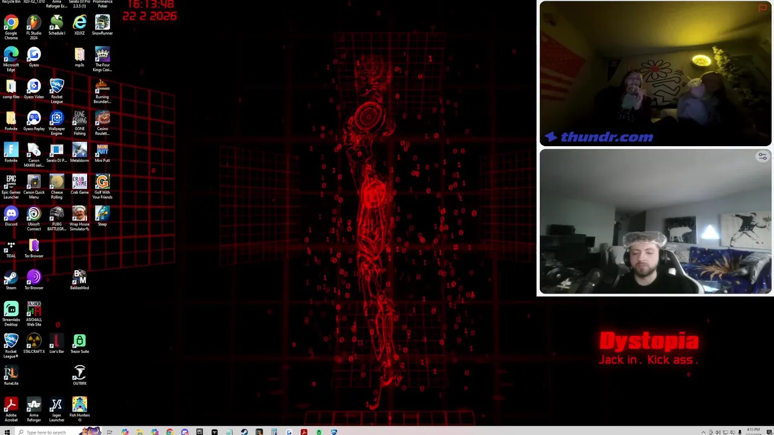Open the Gyazo Replay shortcut
774x435 pixels.
(x=34, y=121)
